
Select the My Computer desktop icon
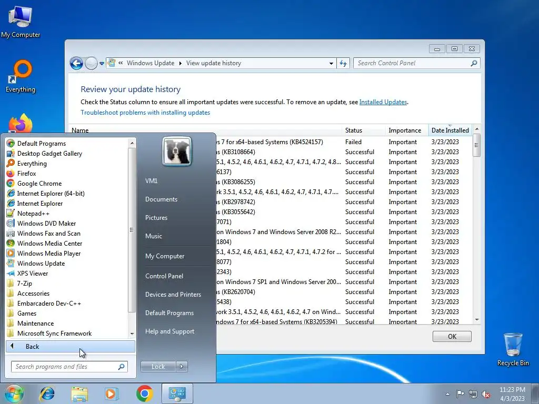[21, 22]
